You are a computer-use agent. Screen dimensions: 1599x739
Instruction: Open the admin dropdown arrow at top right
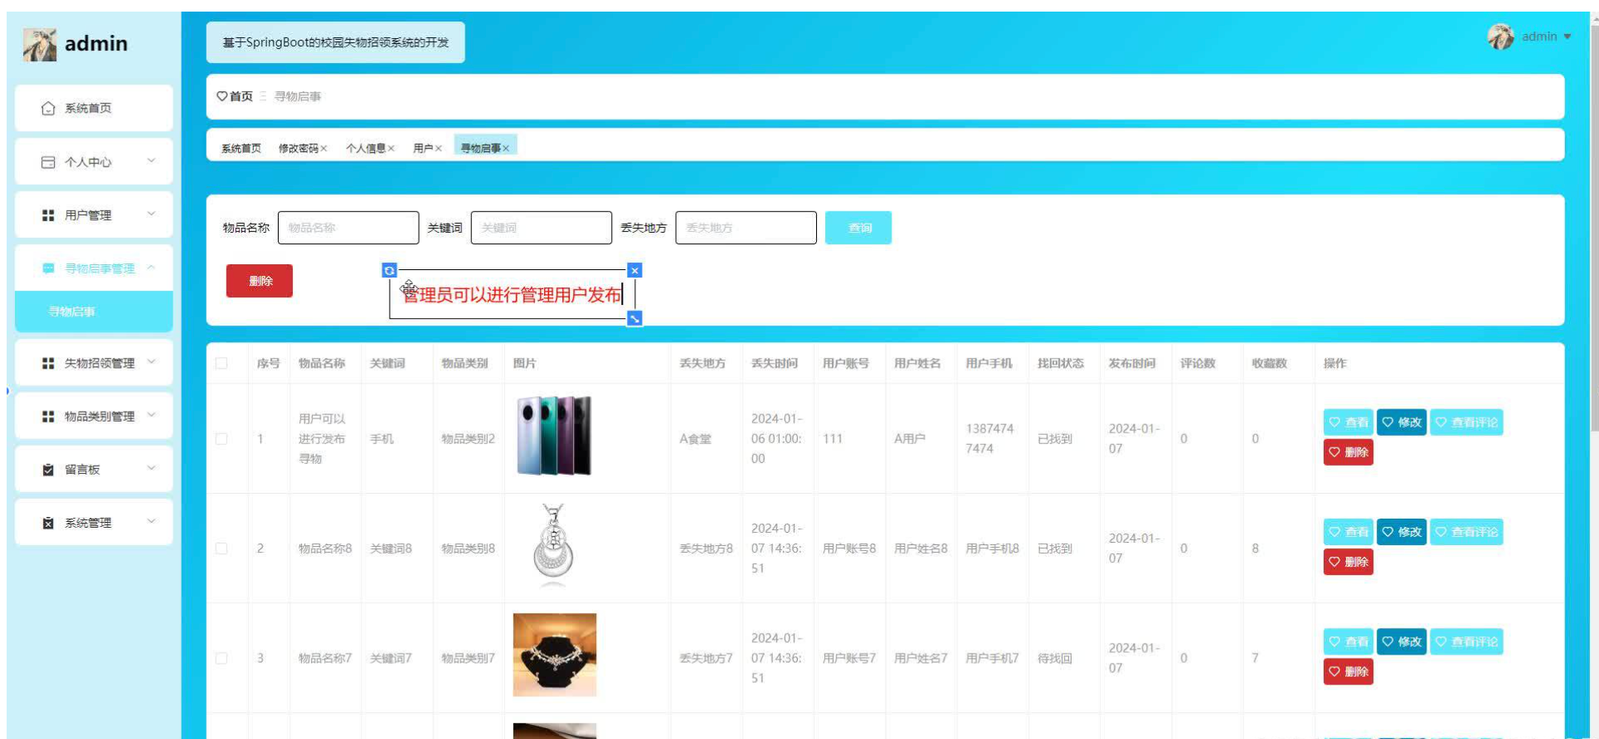point(1567,36)
